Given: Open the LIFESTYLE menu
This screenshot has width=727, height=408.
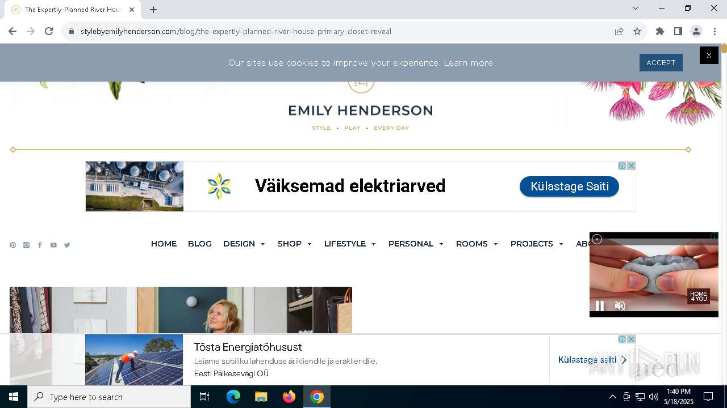Looking at the screenshot, I should [345, 244].
